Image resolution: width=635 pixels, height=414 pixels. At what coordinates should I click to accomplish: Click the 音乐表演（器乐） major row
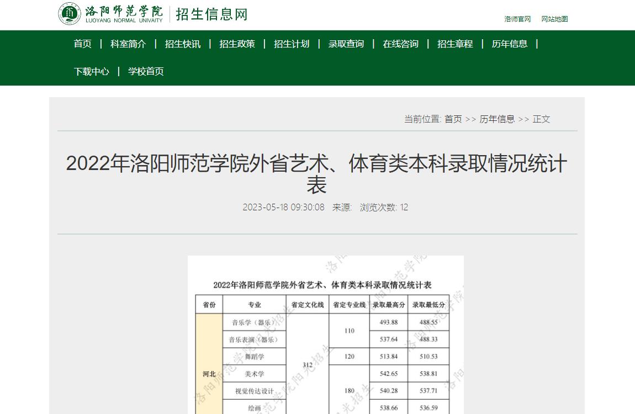tap(255, 339)
